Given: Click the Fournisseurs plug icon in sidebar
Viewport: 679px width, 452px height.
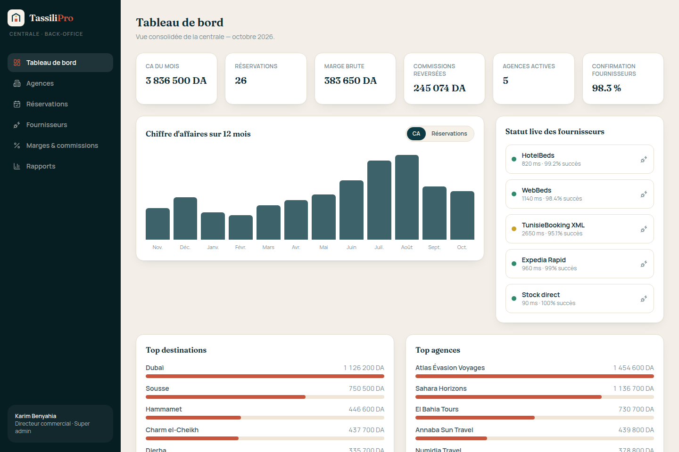Looking at the screenshot, I should click(17, 125).
